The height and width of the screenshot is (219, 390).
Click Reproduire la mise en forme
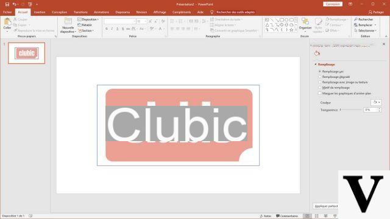34,30
